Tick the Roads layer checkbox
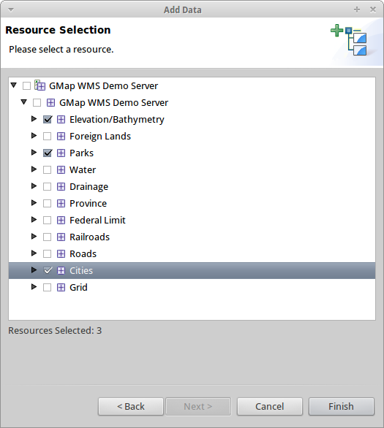384x428 pixels. (48, 254)
